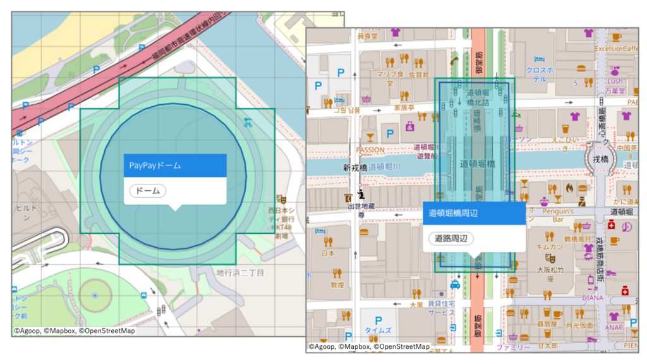Click the 道路周辺 tag in popup

450,239
